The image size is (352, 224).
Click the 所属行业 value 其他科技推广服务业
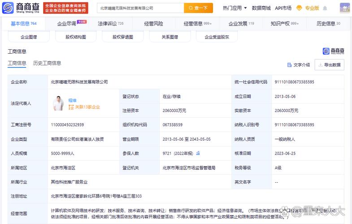[x=69, y=182]
